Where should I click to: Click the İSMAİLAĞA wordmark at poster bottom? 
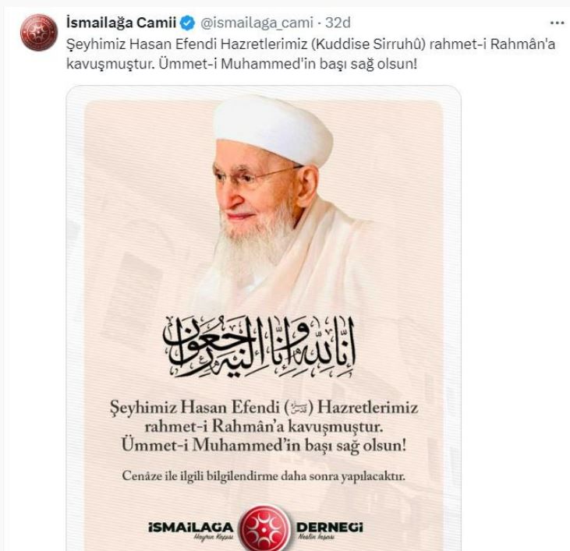pyautogui.click(x=190, y=527)
